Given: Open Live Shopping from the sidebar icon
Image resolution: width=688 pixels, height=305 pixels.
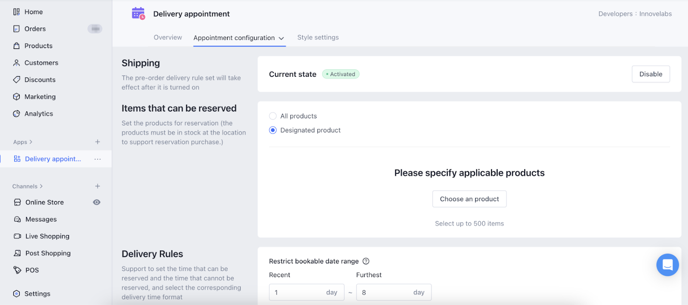Looking at the screenshot, I should [x=17, y=236].
